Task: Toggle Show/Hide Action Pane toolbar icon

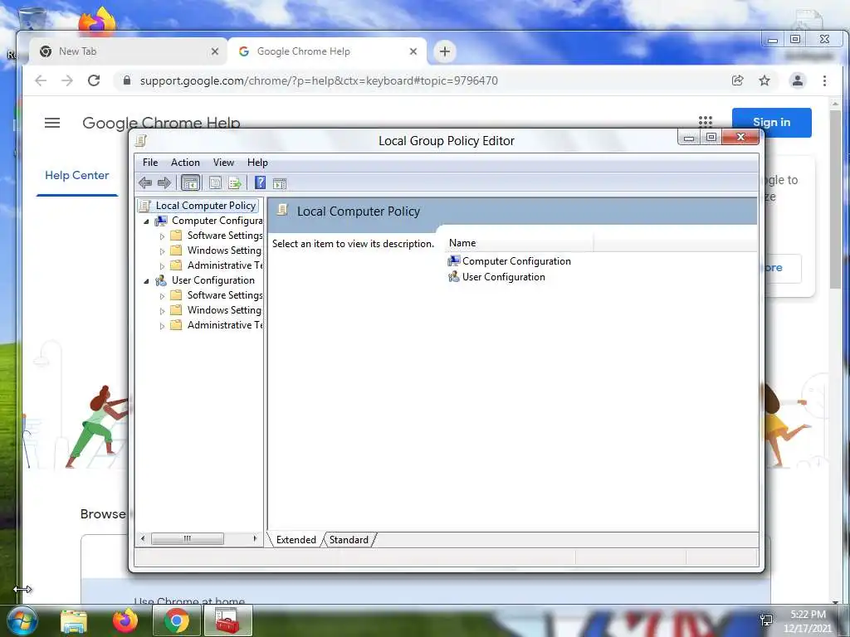Action: click(280, 183)
